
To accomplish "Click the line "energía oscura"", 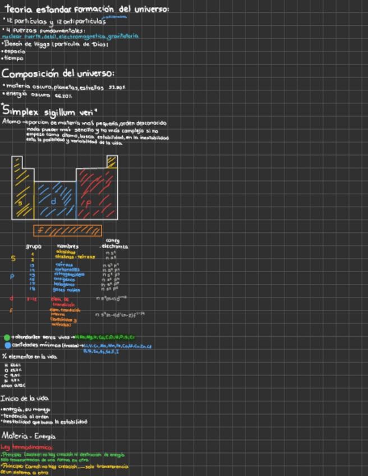I will click(37, 95).
